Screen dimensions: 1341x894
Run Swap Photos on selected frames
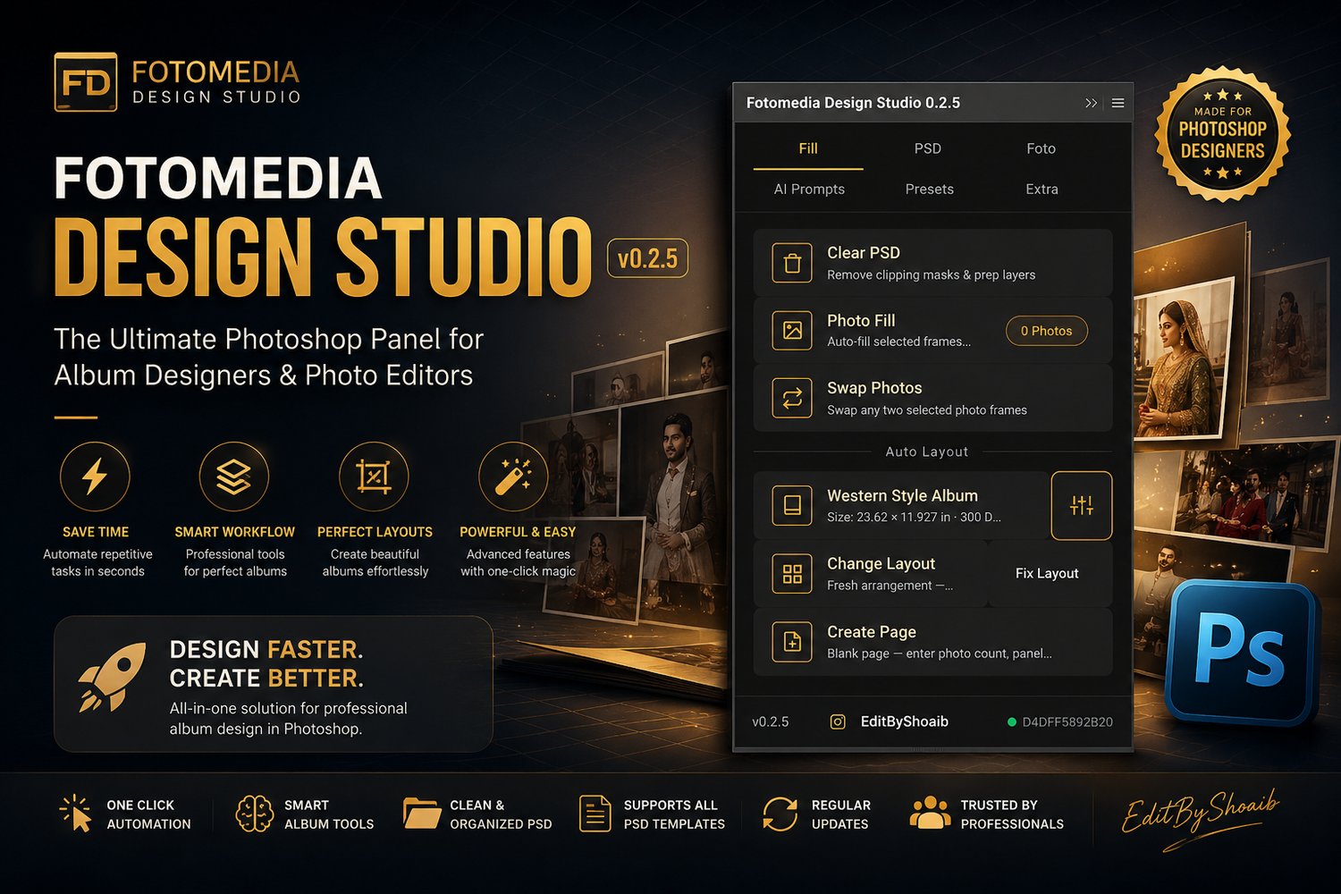click(933, 398)
